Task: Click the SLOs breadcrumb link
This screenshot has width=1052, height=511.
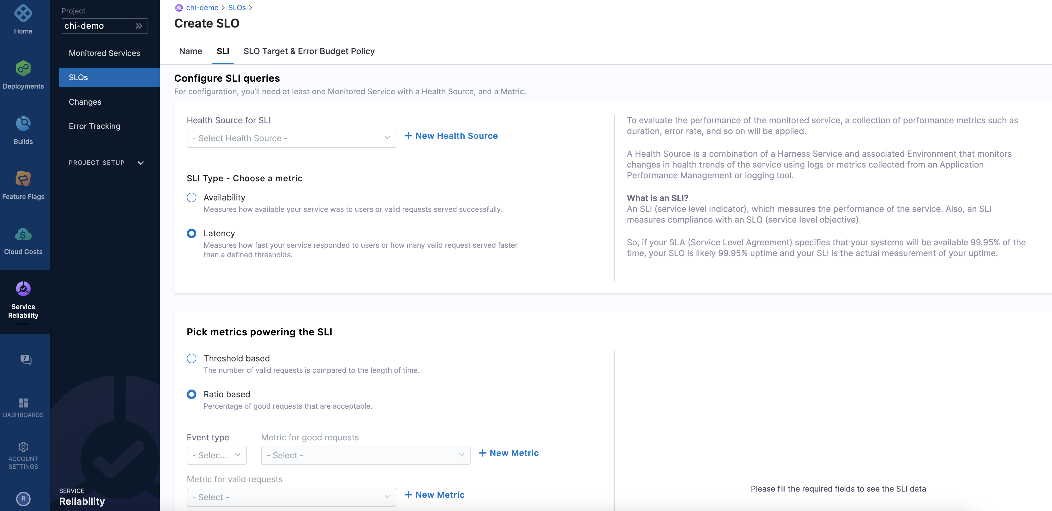Action: (x=237, y=8)
